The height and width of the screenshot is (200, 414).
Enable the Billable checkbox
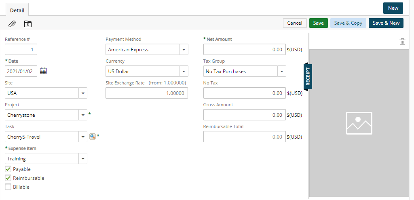[8, 187]
